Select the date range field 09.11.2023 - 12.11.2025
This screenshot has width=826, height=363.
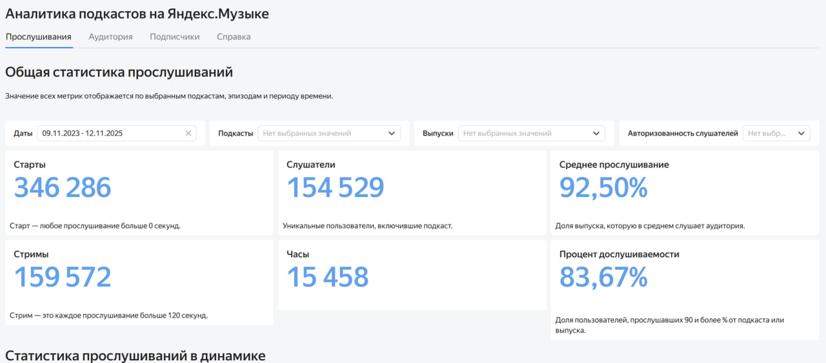click(x=116, y=134)
